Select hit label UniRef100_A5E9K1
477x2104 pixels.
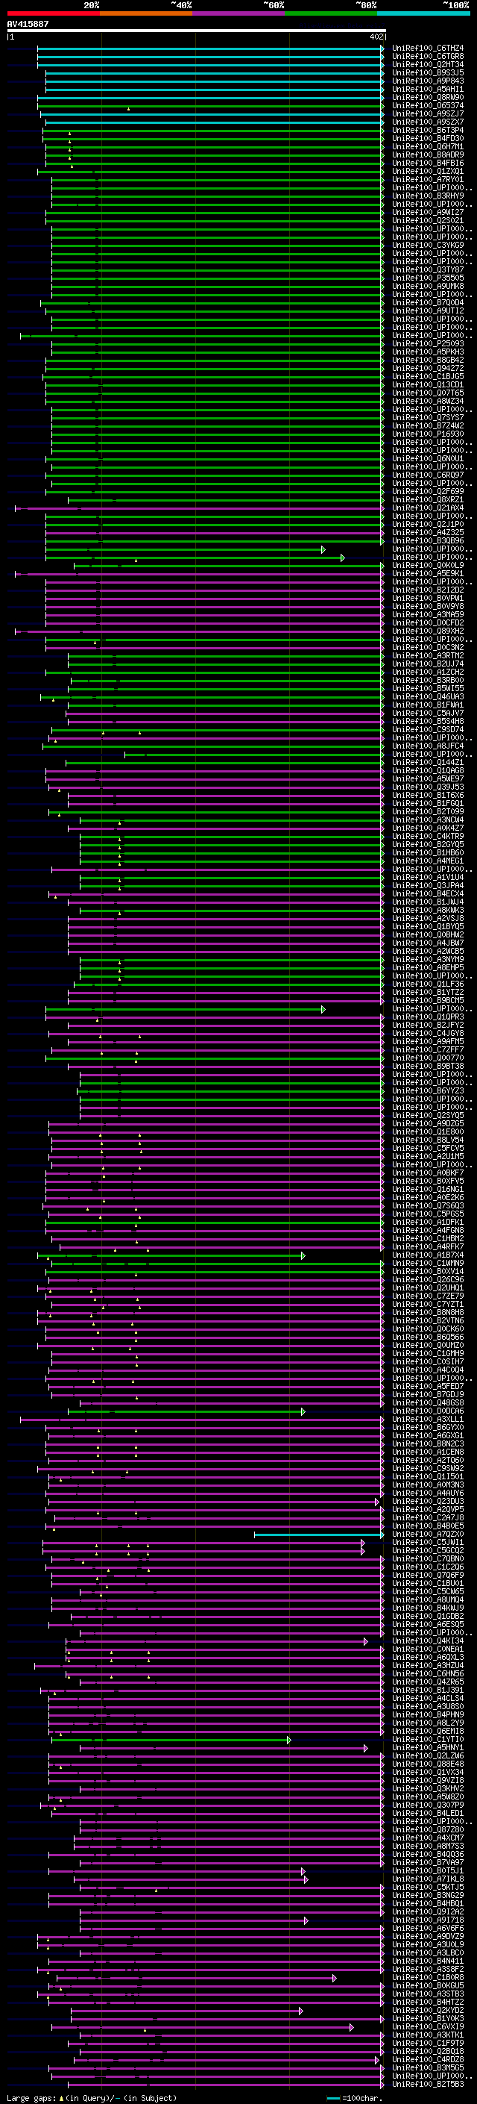(427, 573)
